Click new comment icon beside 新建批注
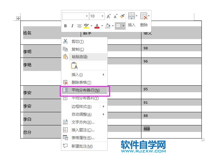This screenshot has width=224, height=161. (65, 146)
